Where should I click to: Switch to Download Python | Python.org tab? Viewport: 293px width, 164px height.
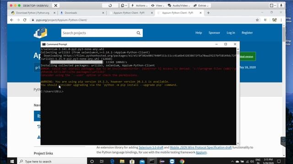pyautogui.click(x=33, y=13)
